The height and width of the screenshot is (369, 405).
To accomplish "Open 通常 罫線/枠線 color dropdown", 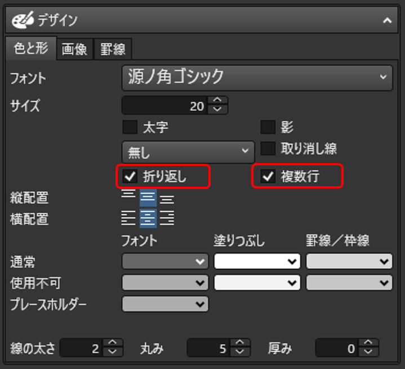I will (349, 261).
